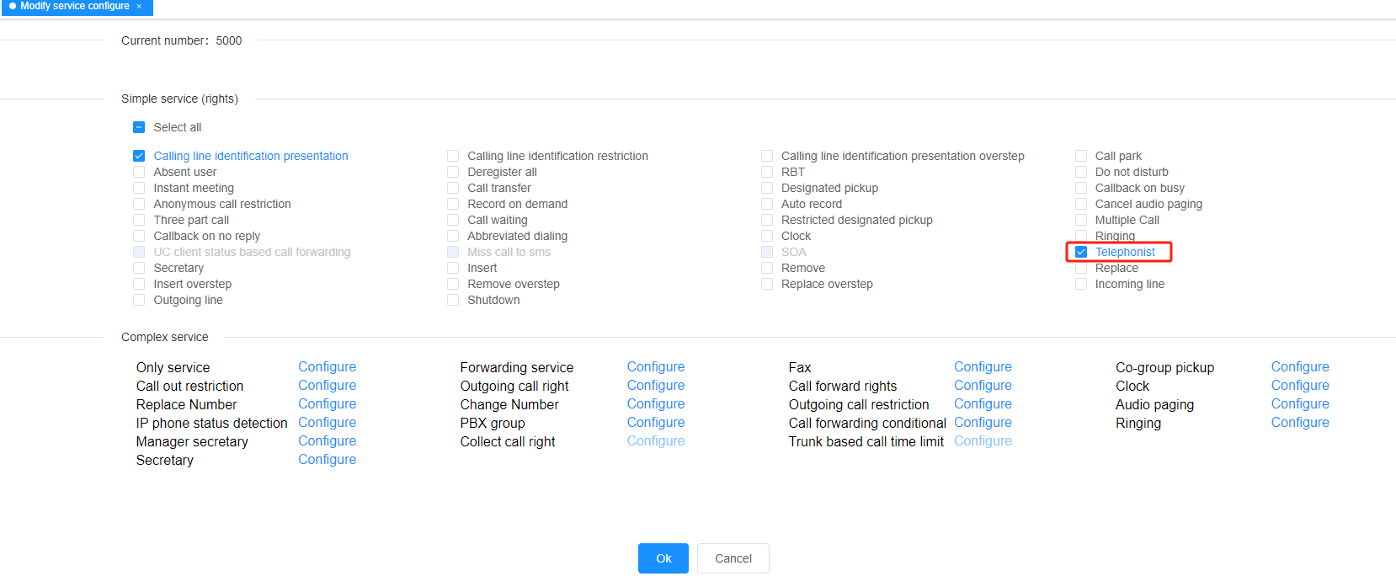Image resolution: width=1396 pixels, height=587 pixels.
Task: Configure the Forwarding service
Action: pos(656,367)
